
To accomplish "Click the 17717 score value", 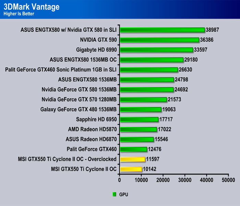I will point(166,119).
